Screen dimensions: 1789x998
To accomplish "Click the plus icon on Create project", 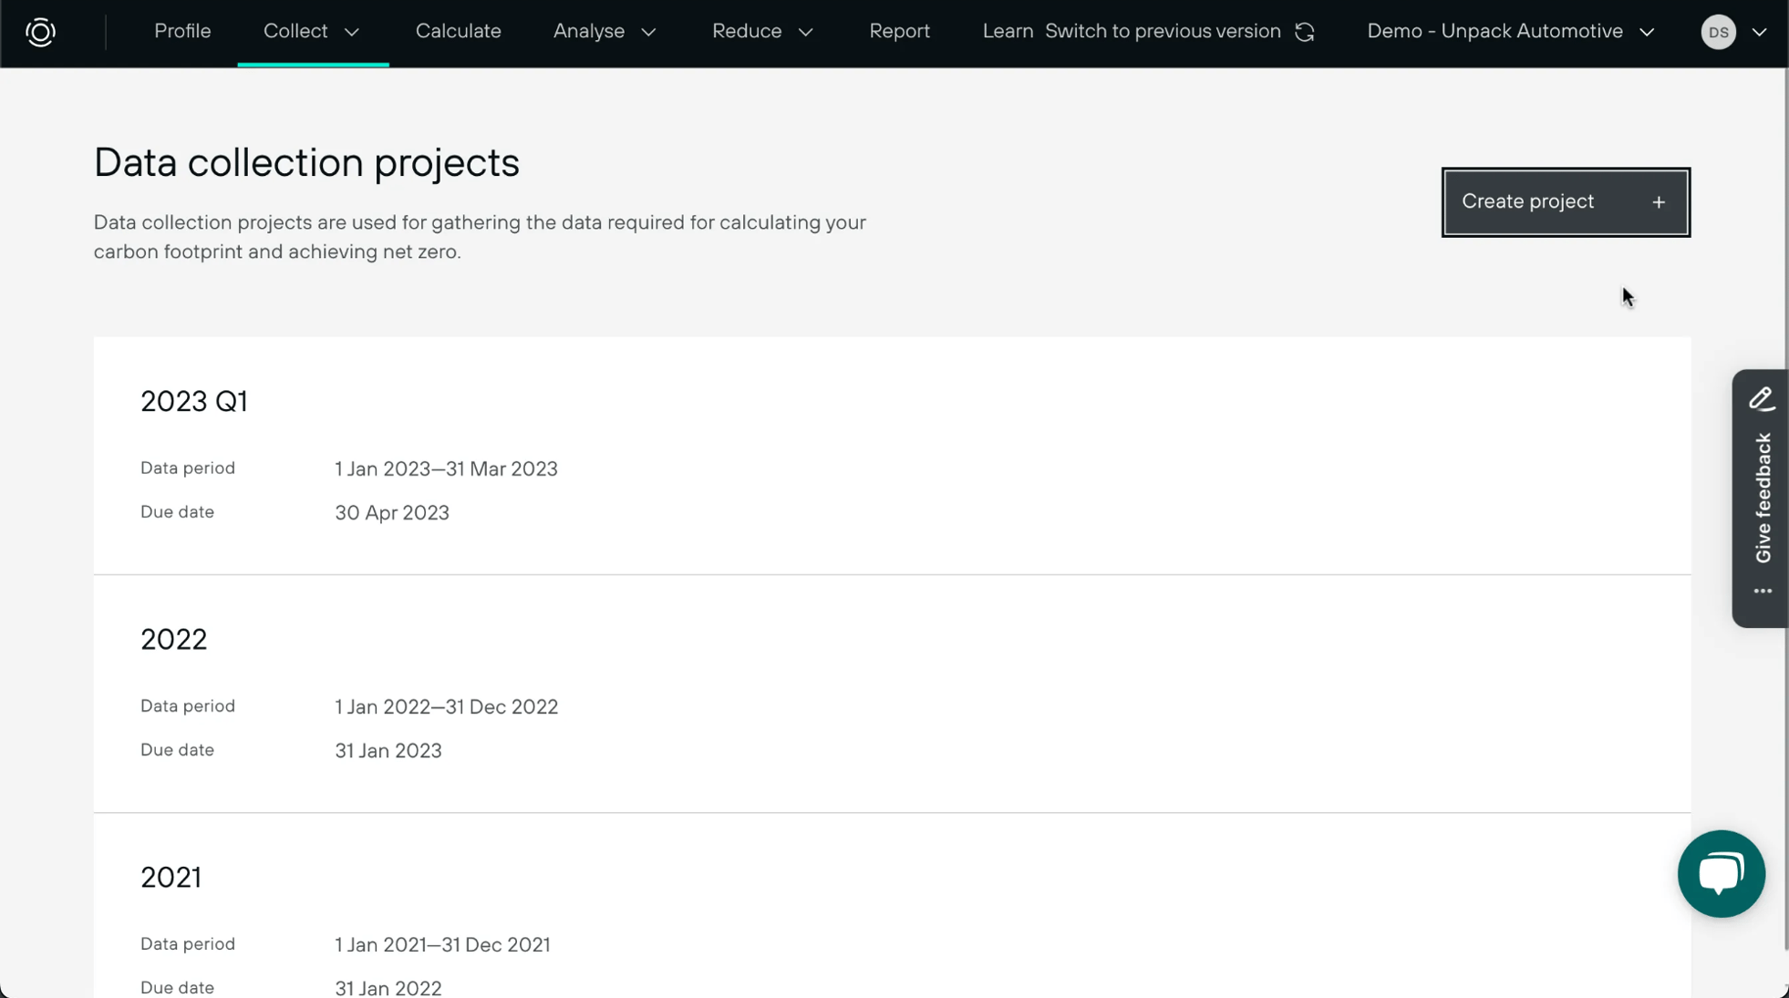I will tap(1659, 201).
